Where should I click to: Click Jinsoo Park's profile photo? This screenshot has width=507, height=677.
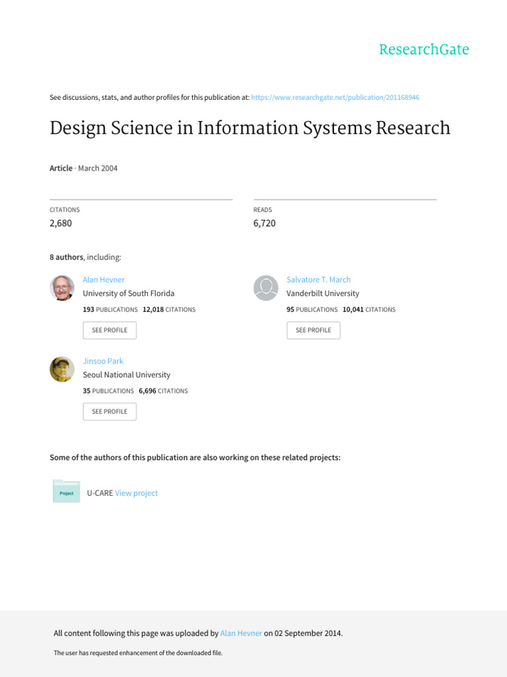click(62, 369)
